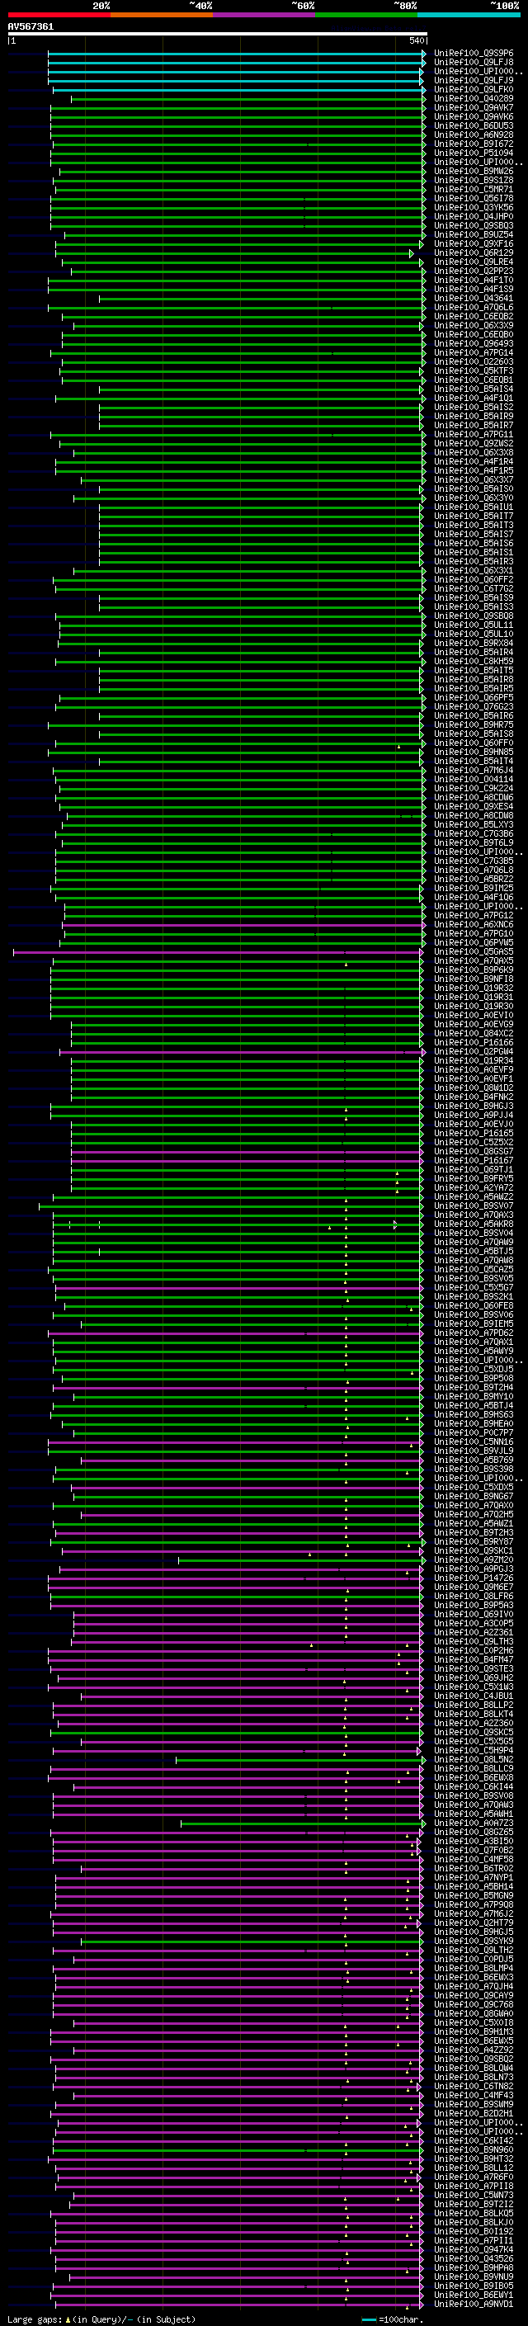
Task: Select label UniRef100_B9MW26
Action: coord(474,171)
